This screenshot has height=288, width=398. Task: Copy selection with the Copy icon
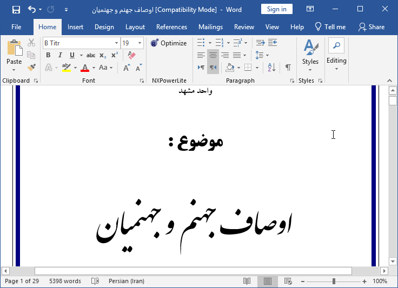pyautogui.click(x=31, y=55)
